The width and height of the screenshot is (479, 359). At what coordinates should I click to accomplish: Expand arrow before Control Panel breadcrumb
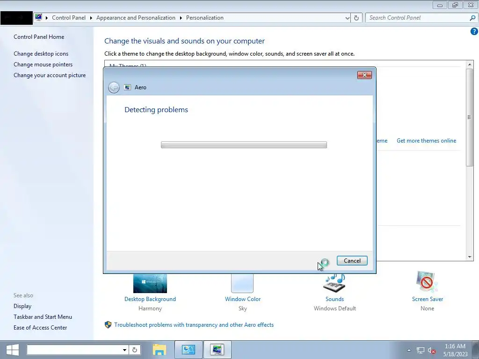tap(47, 18)
